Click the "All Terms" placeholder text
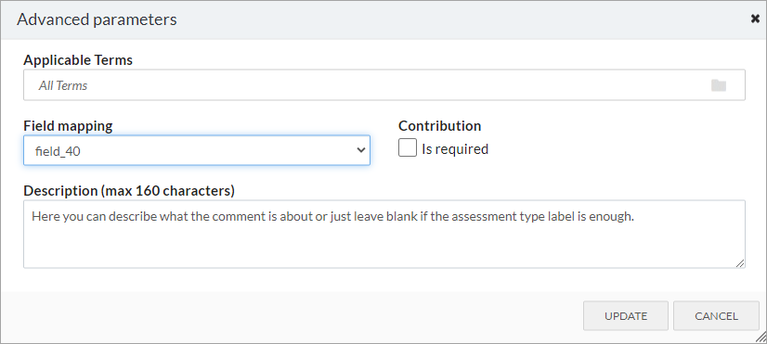 click(63, 85)
